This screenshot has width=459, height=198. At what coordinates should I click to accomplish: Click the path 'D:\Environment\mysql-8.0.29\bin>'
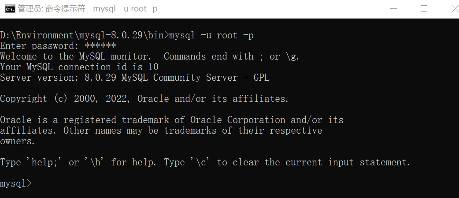[85, 35]
